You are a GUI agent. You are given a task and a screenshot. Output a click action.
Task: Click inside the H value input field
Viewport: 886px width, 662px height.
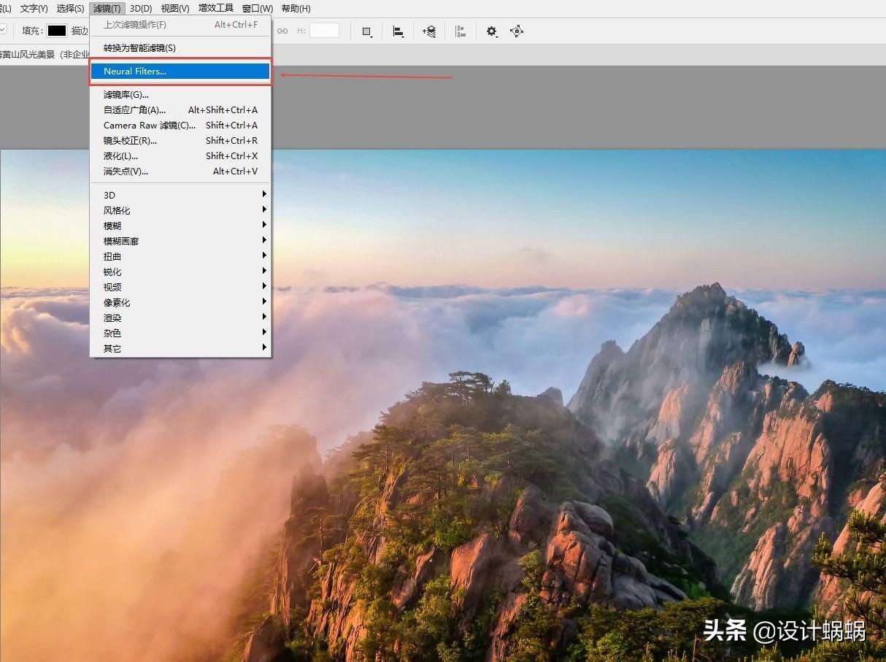point(324,31)
